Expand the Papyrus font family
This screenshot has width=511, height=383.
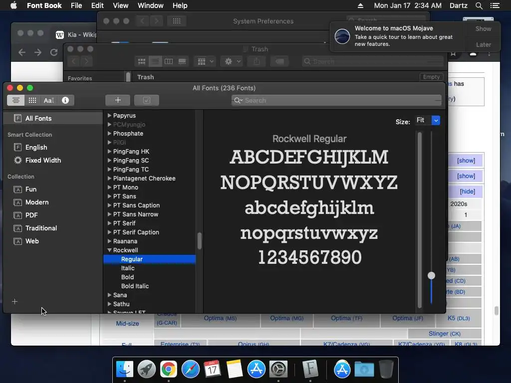(x=109, y=115)
